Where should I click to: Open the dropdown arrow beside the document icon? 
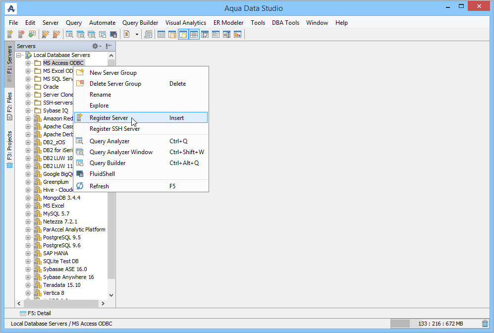click(x=137, y=34)
